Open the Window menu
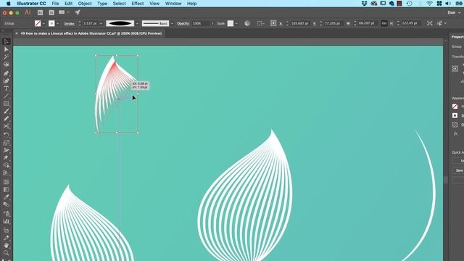Image resolution: width=464 pixels, height=261 pixels. [x=173, y=4]
